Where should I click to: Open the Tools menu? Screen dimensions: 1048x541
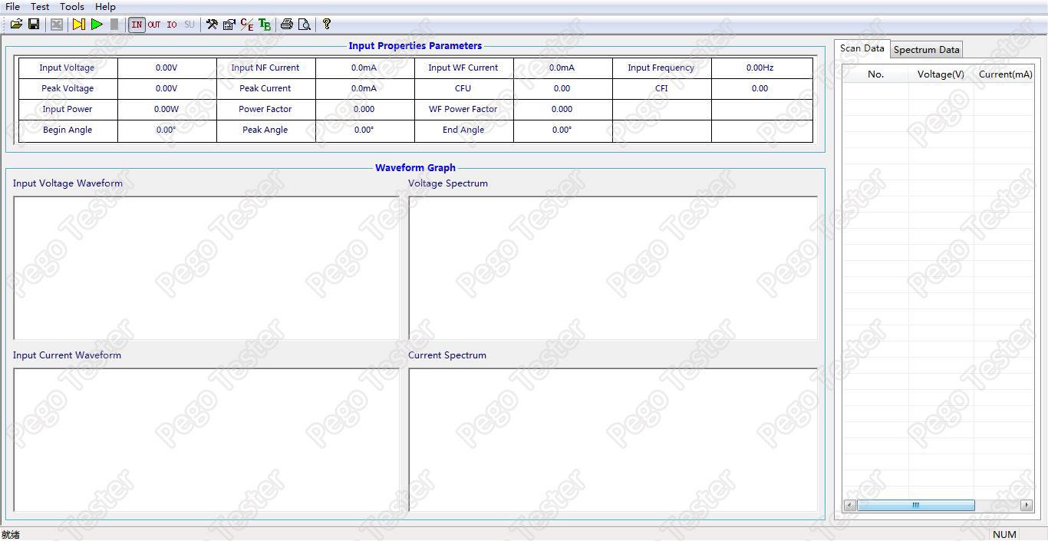[72, 7]
